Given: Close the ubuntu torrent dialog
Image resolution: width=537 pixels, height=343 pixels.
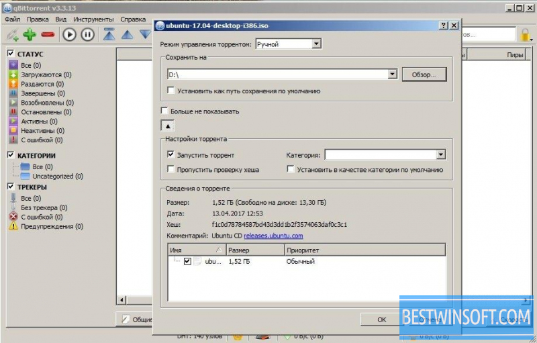Looking at the screenshot, I should pos(454,26).
